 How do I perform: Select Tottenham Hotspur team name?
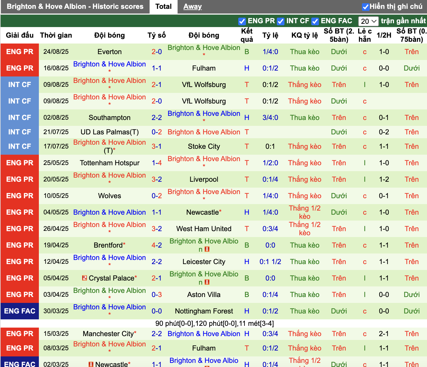click(x=110, y=163)
